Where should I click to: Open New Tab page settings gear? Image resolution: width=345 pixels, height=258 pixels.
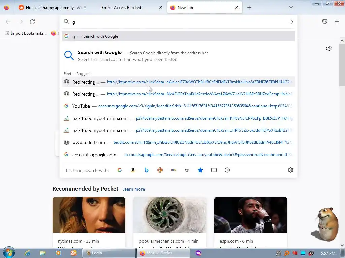pyautogui.click(x=329, y=48)
